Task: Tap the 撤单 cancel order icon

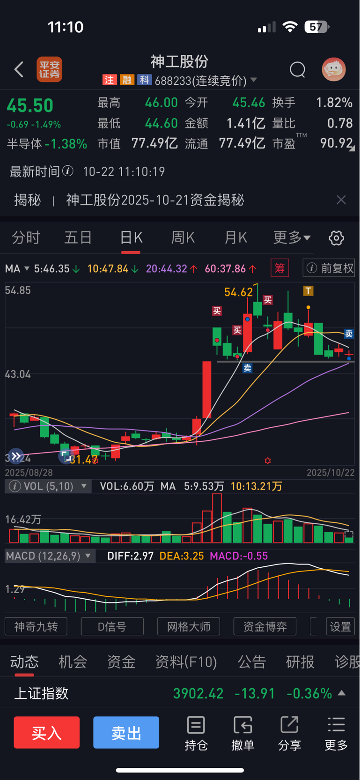Action: [x=242, y=734]
